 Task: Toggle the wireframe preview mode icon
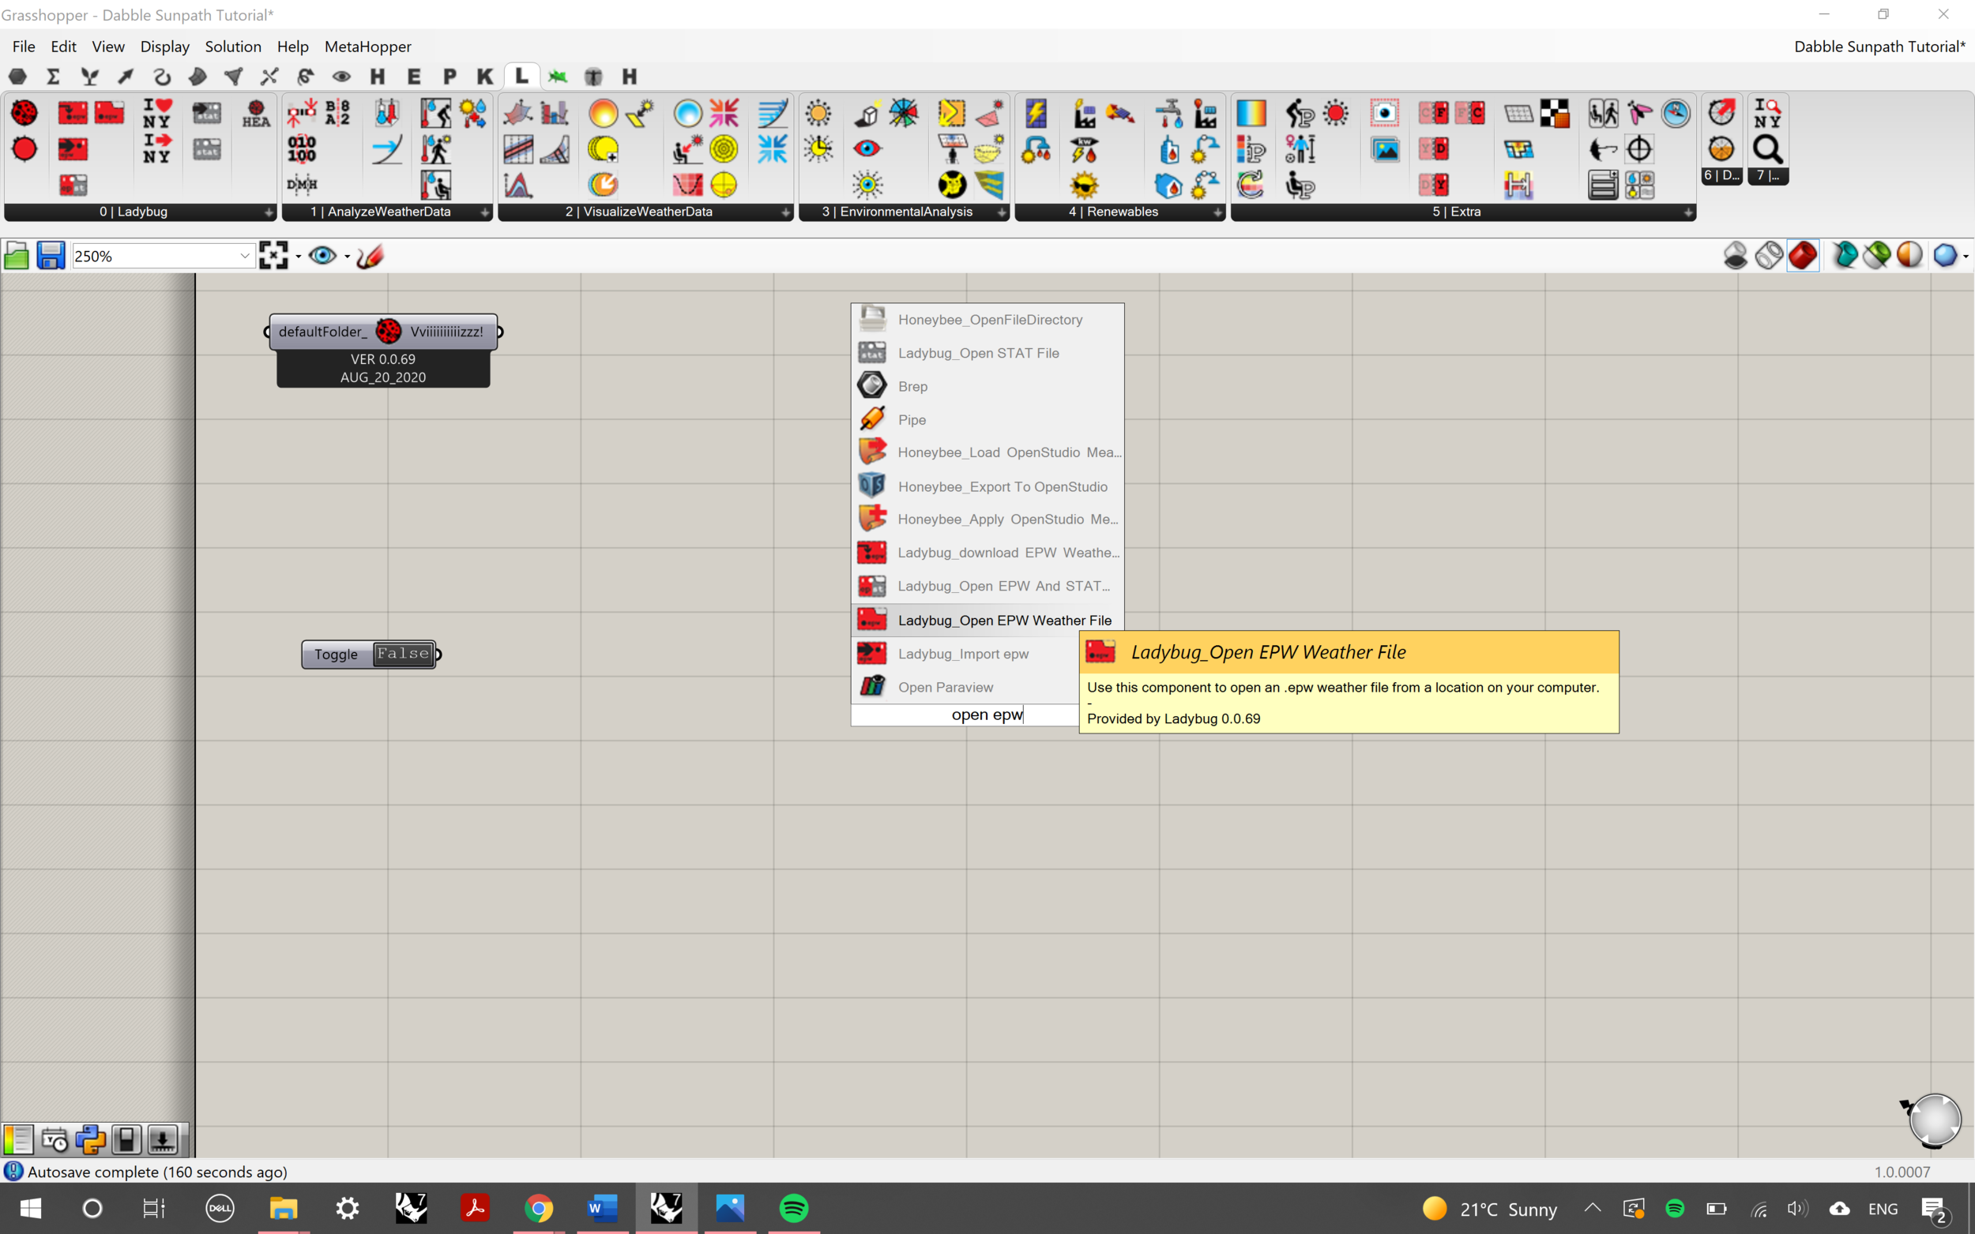1769,256
